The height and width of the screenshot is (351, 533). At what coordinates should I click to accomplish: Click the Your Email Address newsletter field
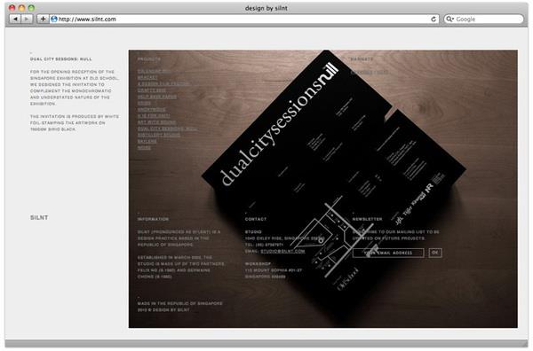[x=388, y=253]
